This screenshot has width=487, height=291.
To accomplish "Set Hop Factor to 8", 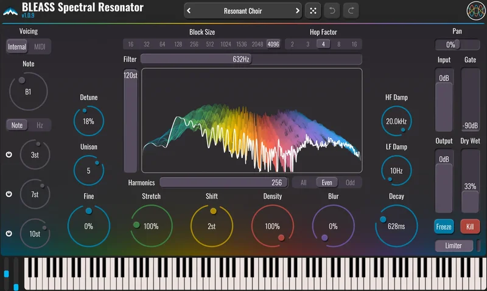I will coord(339,44).
